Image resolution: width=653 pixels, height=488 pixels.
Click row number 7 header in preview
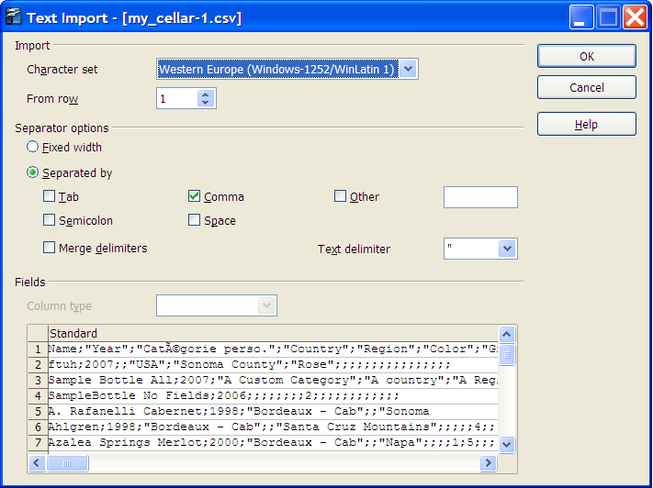[x=38, y=442]
